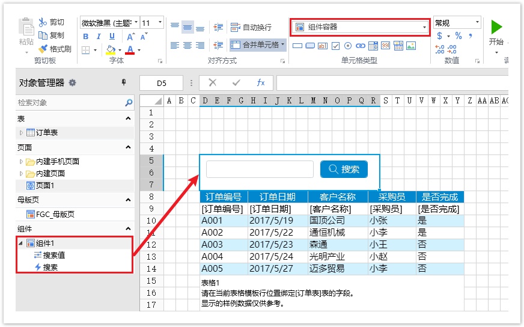Select the checkbox cell type icon
This screenshot has height=327, width=524.
click(x=335, y=46)
